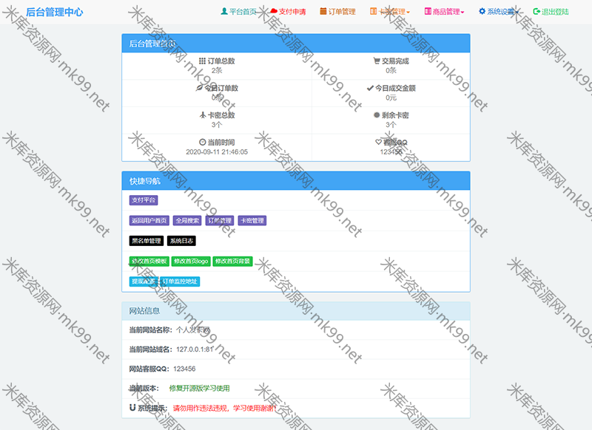Open 黑名单管理
This screenshot has height=430, width=592.
[x=146, y=241]
